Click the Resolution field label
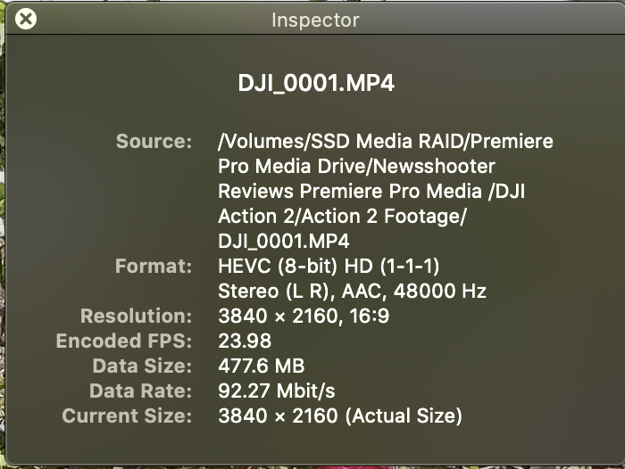The width and height of the screenshot is (625, 469). coord(136,317)
